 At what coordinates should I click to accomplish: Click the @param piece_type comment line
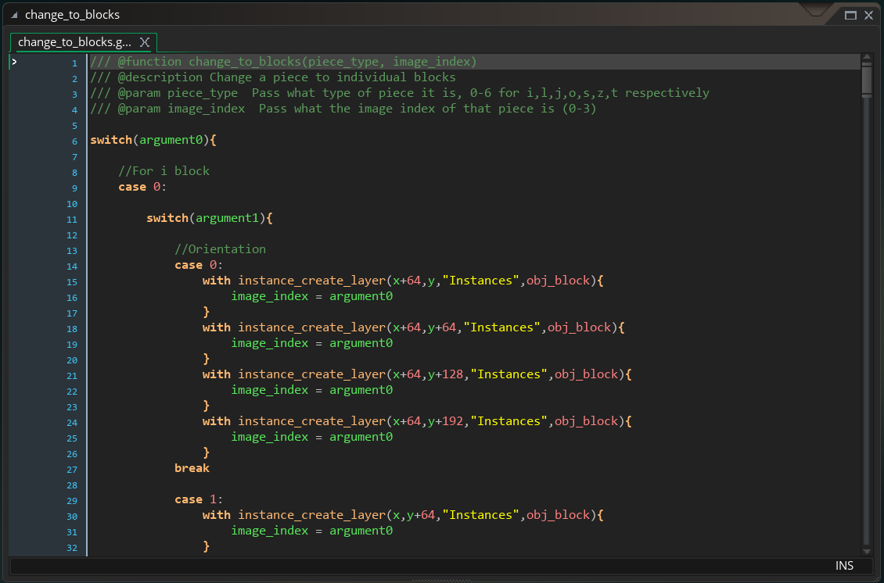(x=400, y=93)
